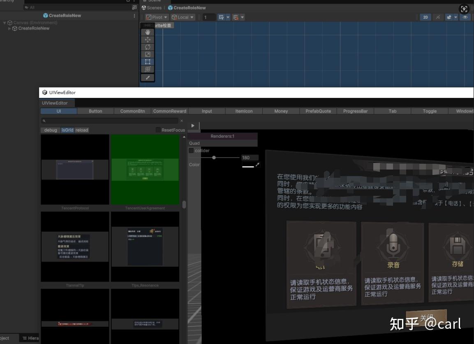Switch to the Button tab
The image size is (474, 344).
coord(95,112)
